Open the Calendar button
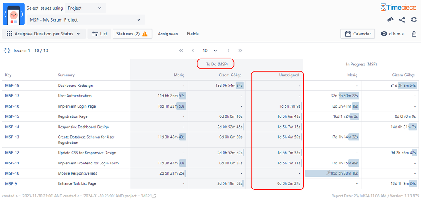 358,34
